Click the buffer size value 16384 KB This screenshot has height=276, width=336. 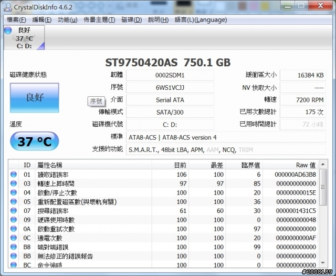tap(303, 75)
